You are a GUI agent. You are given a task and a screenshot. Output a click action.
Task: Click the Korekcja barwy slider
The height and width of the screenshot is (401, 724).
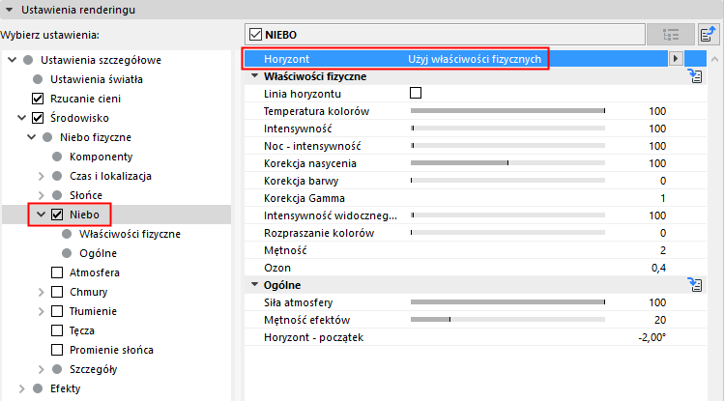[507, 181]
